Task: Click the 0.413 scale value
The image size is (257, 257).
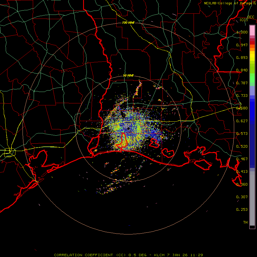Action: [242, 172]
